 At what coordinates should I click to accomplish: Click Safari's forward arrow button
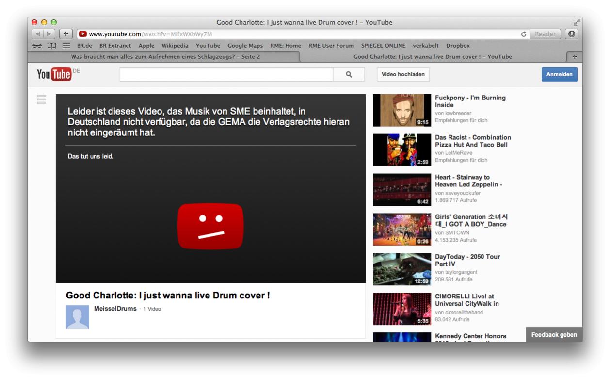(49, 34)
